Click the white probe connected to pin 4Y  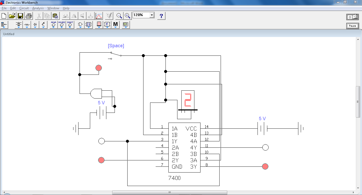(x=265, y=147)
